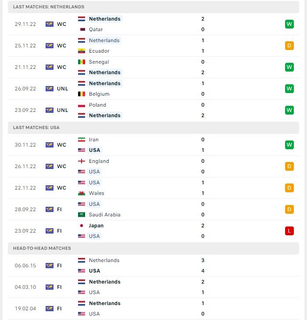Open the Poland team link

click(97, 105)
